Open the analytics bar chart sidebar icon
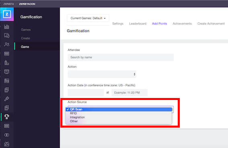 [7, 27]
